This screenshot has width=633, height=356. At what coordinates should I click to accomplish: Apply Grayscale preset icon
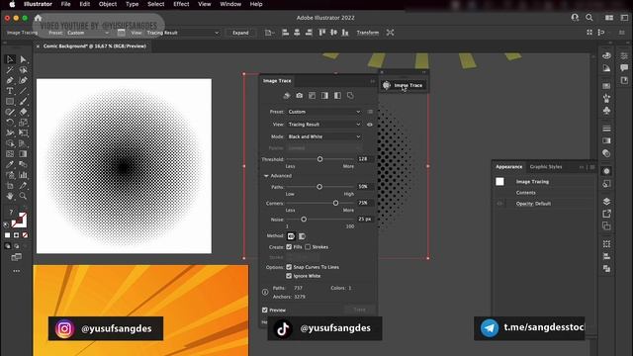click(x=324, y=96)
